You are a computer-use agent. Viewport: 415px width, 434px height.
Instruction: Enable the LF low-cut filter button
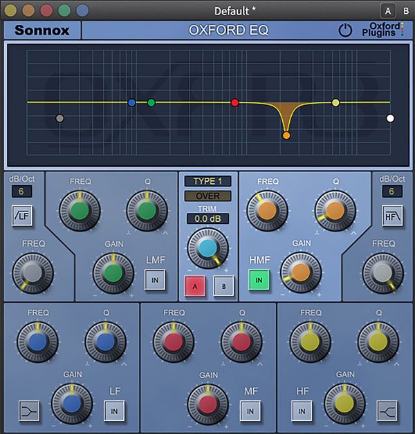22,216
